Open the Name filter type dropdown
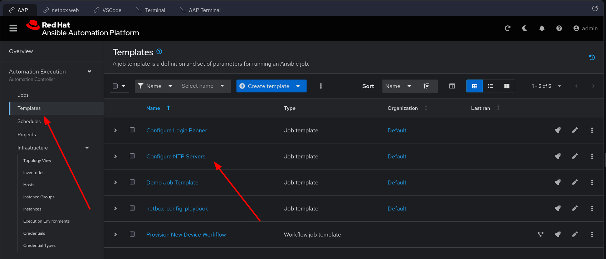This screenshot has height=259, width=606. pyautogui.click(x=156, y=86)
